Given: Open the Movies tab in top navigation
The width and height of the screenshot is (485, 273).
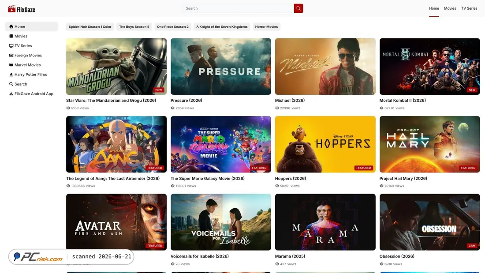Looking at the screenshot, I should (450, 8).
